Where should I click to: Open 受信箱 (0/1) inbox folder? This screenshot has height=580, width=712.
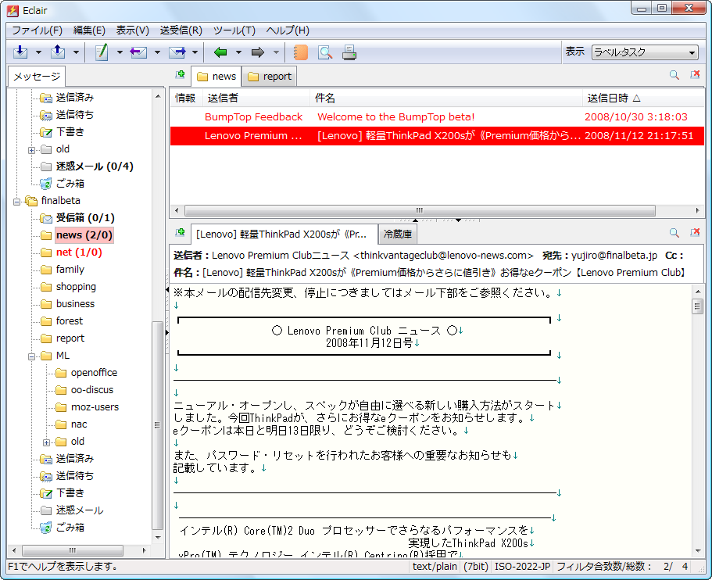point(85,218)
